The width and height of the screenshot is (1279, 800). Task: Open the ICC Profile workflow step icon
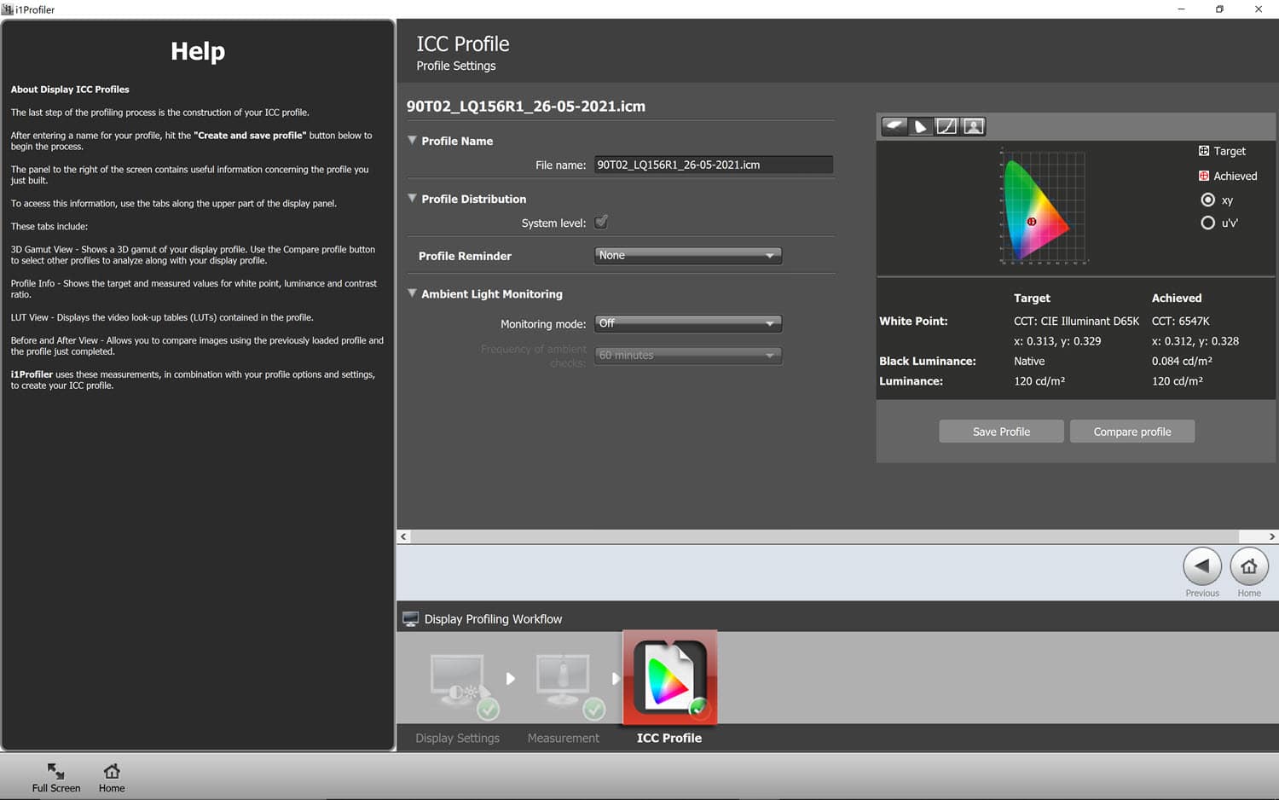pyautogui.click(x=670, y=678)
